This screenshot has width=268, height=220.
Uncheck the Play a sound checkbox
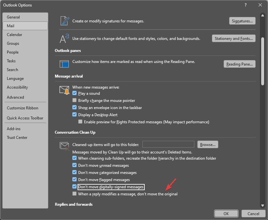[x=74, y=93]
